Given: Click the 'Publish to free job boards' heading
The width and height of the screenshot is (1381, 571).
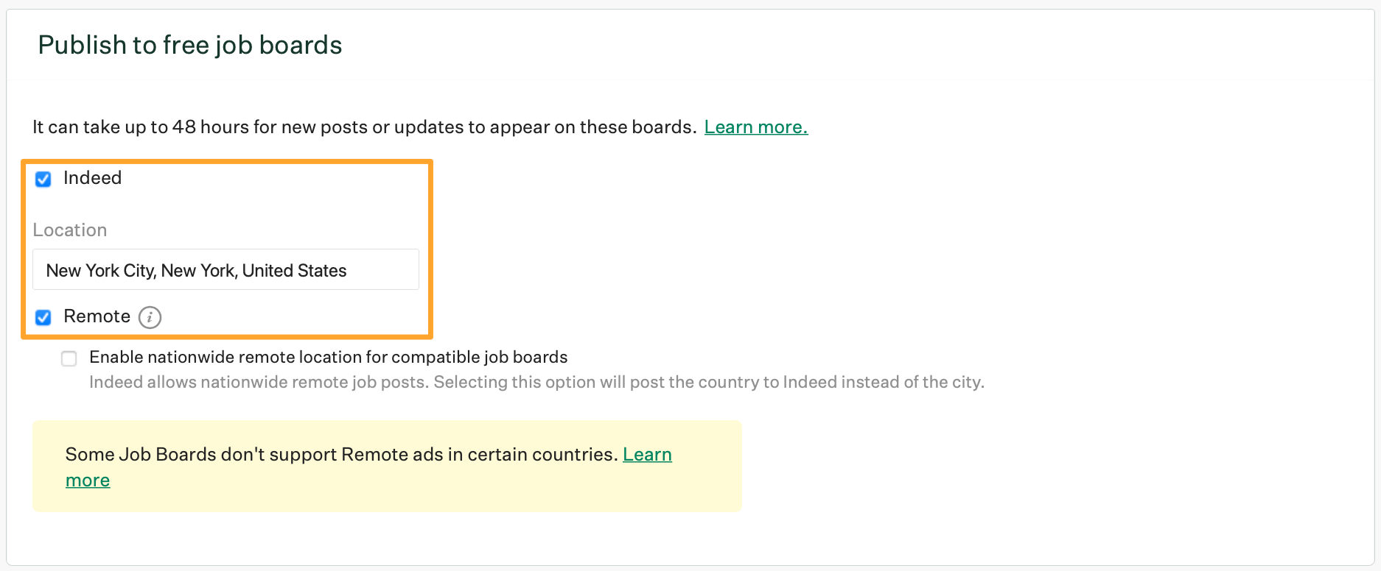Looking at the screenshot, I should click(x=190, y=45).
